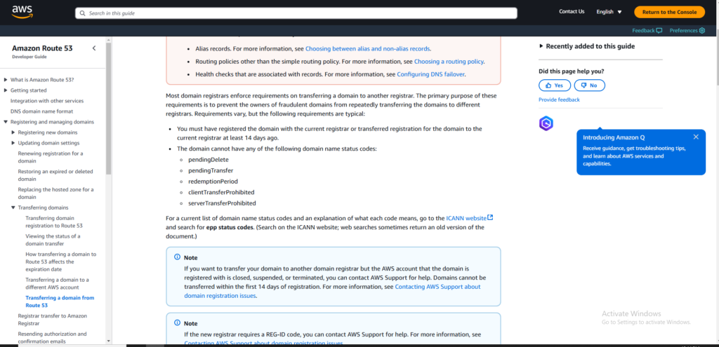This screenshot has width=719, height=347.
Task: Click the sidebar scrollbar down arrow
Action: tap(109, 341)
